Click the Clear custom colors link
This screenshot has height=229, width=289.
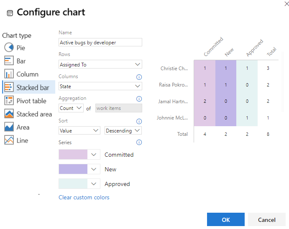(84, 197)
